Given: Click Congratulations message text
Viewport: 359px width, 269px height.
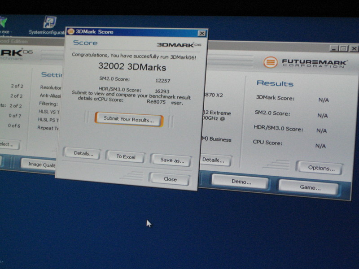Looking at the screenshot, I should coord(134,56).
